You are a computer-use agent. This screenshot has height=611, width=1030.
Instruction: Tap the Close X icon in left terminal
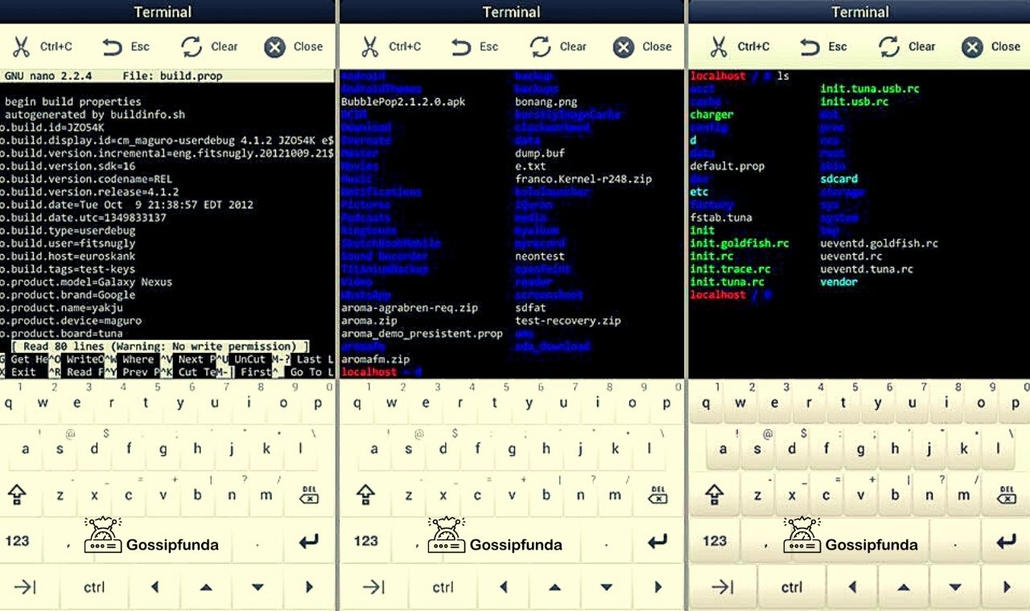coord(275,47)
